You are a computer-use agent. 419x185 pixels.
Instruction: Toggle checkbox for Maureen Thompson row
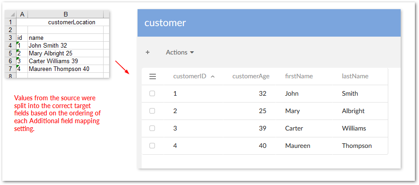pos(152,146)
